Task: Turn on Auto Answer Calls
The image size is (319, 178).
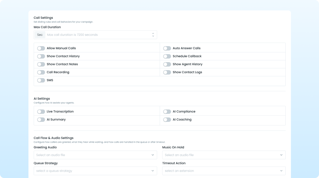Action: (167, 48)
